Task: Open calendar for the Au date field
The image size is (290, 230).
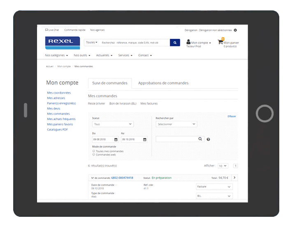Action: 144,139
